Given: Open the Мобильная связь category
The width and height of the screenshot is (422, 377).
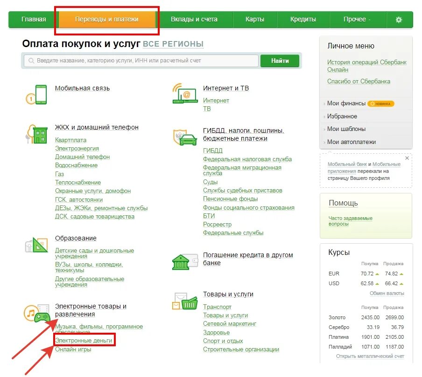Looking at the screenshot, I should point(82,88).
